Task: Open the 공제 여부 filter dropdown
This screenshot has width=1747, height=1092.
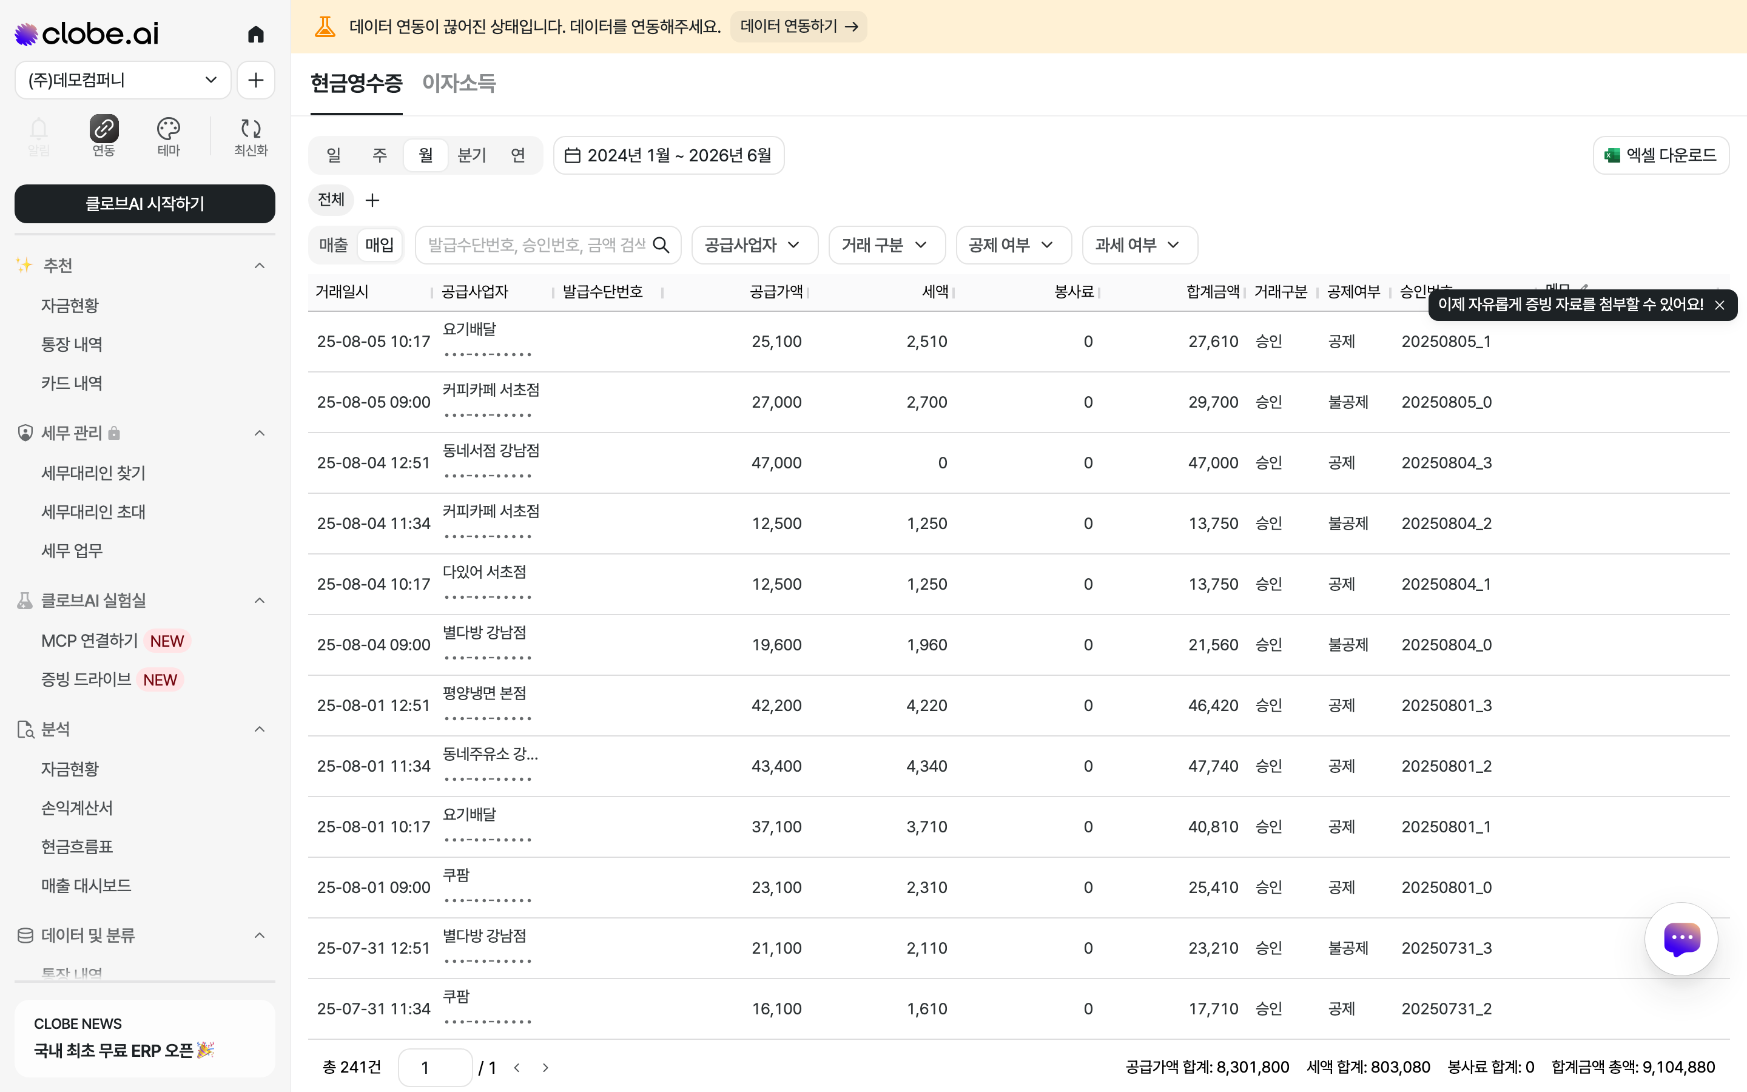Action: (x=1014, y=245)
